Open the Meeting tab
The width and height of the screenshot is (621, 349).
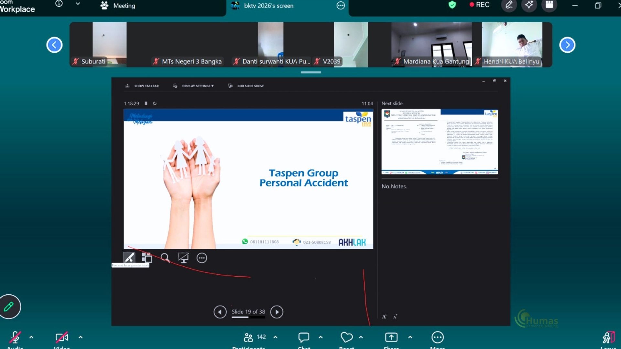tap(118, 5)
